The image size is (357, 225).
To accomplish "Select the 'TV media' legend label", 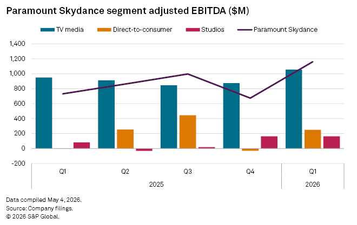I will pyautogui.click(x=70, y=30).
